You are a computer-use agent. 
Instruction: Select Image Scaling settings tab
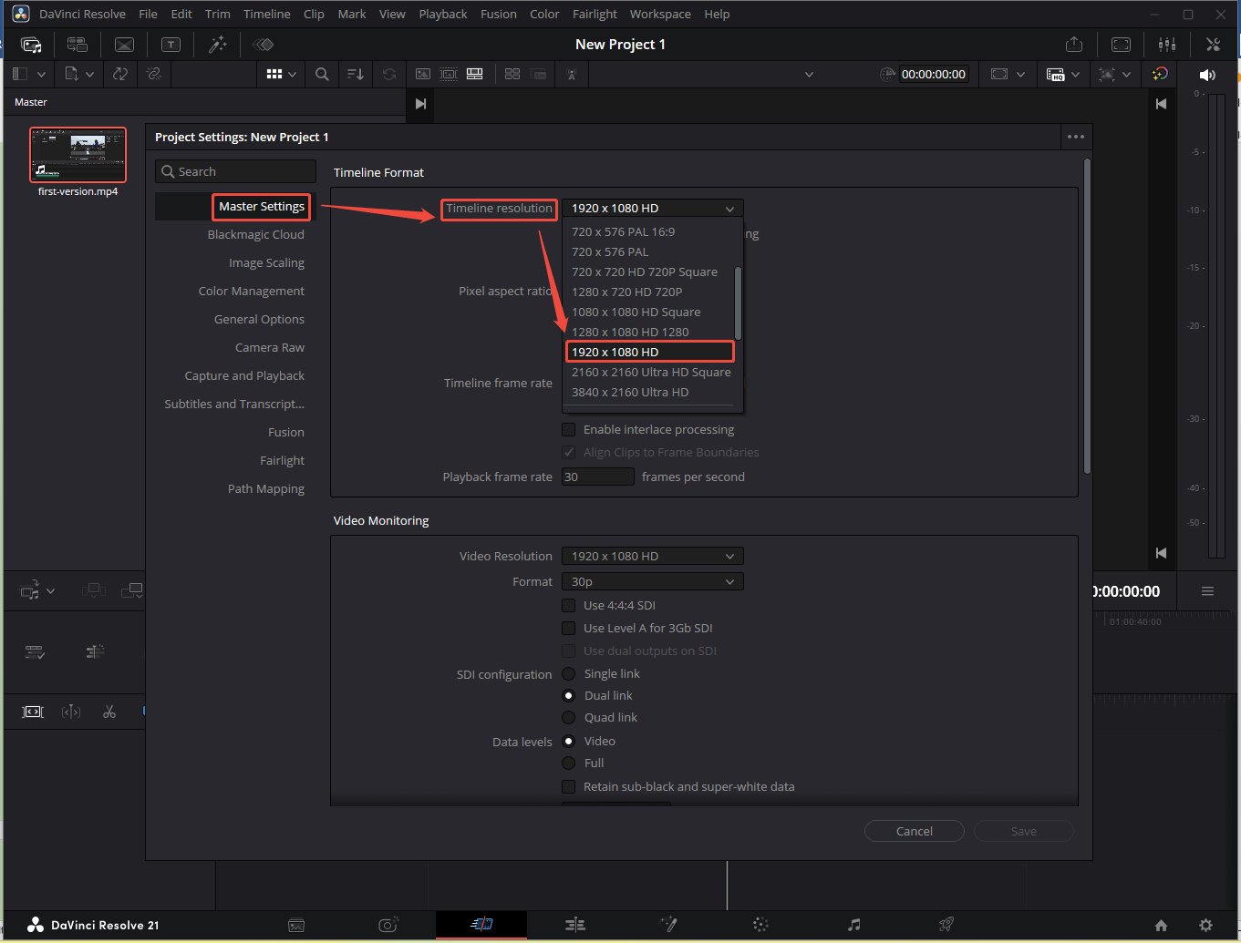click(266, 263)
